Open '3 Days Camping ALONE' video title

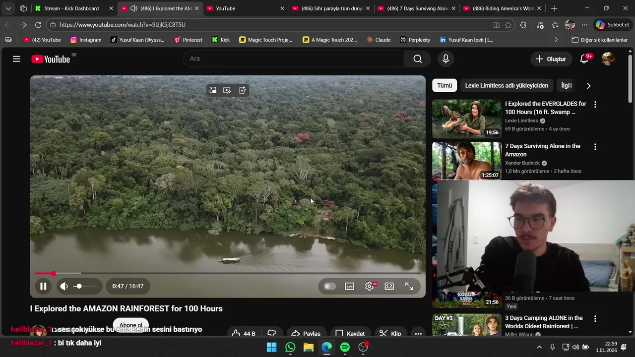[544, 322]
